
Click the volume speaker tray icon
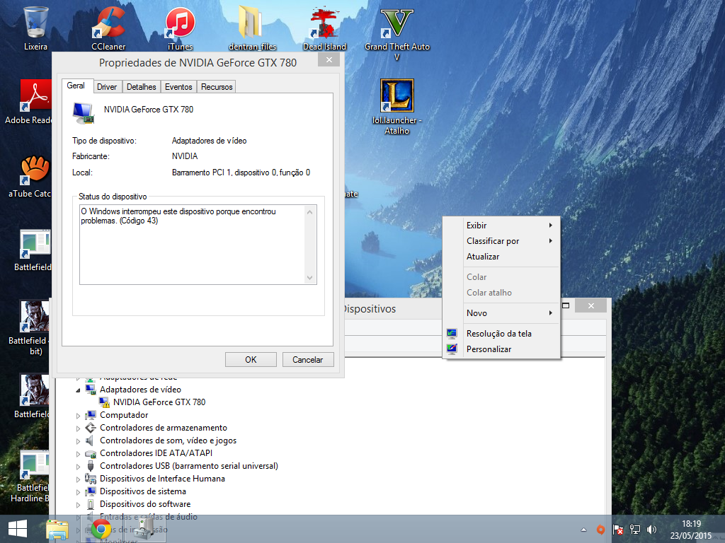click(652, 530)
